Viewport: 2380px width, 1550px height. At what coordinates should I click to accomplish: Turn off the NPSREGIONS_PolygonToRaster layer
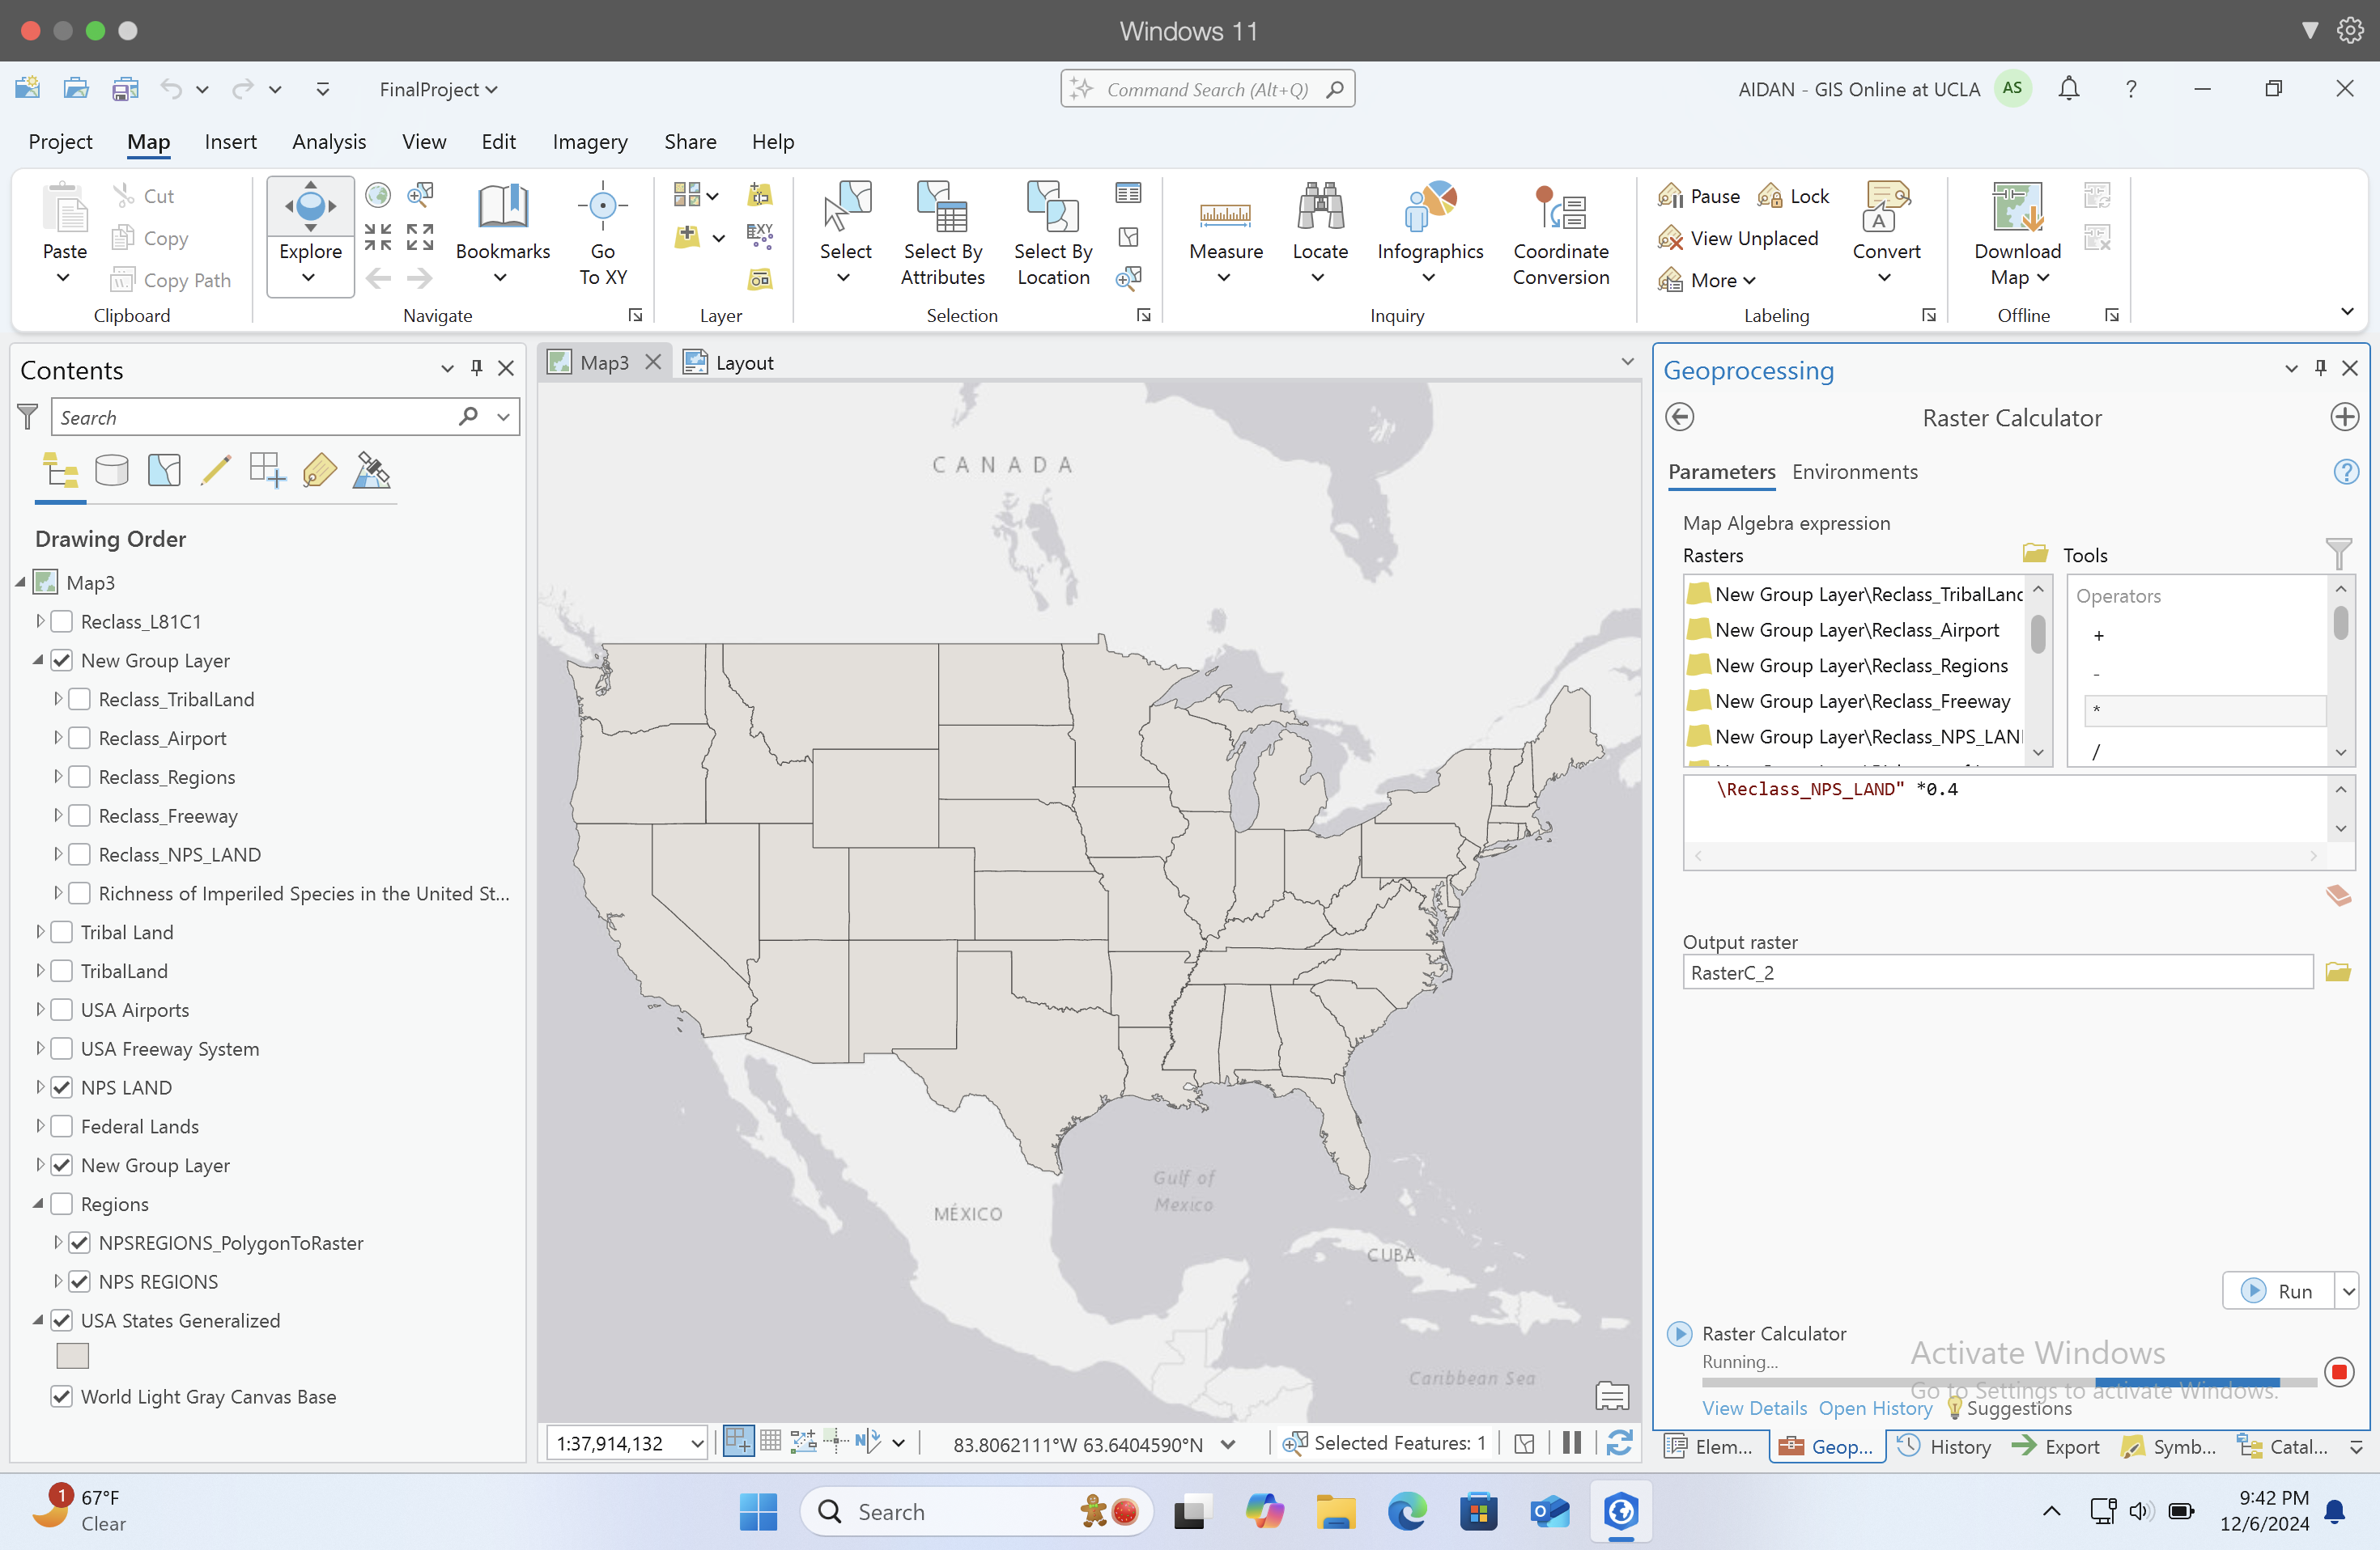pyautogui.click(x=79, y=1243)
